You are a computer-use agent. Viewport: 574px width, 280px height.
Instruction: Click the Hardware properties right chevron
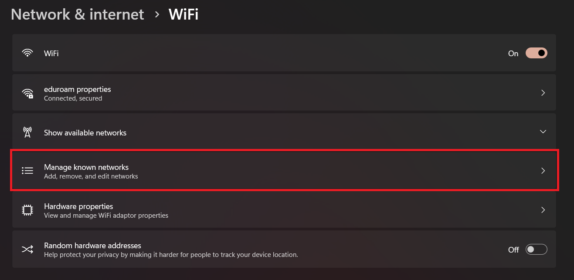[543, 210]
